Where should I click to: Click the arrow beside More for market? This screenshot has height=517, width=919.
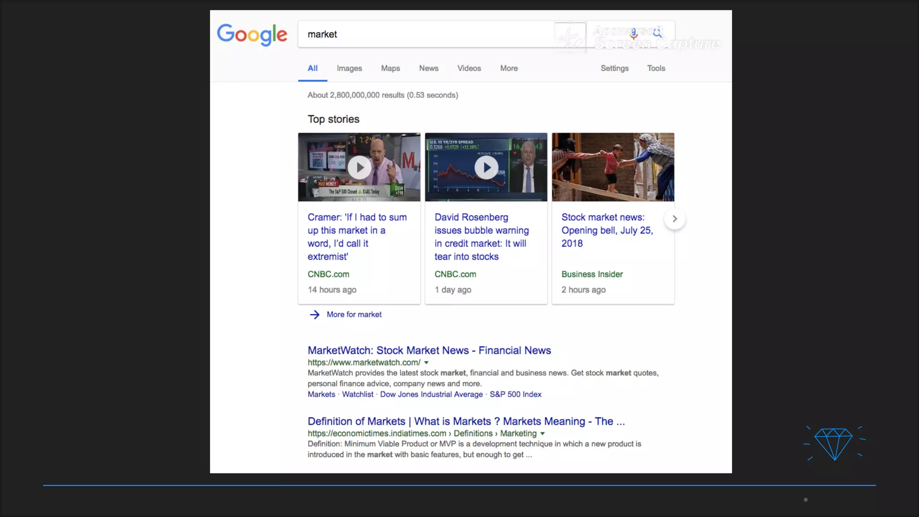tap(315, 315)
